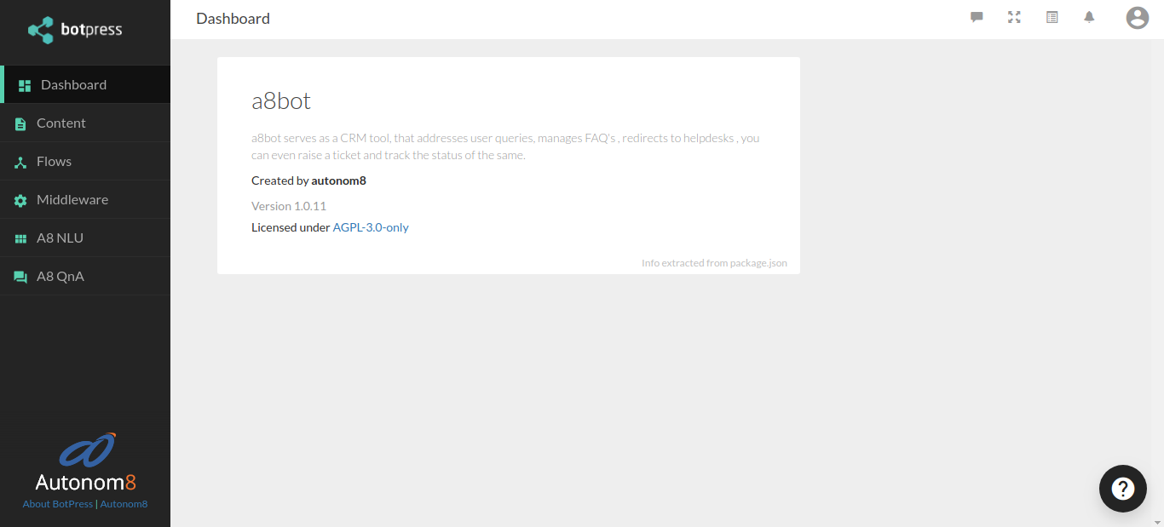
Task: Open the user profile avatar menu
Action: tap(1138, 18)
